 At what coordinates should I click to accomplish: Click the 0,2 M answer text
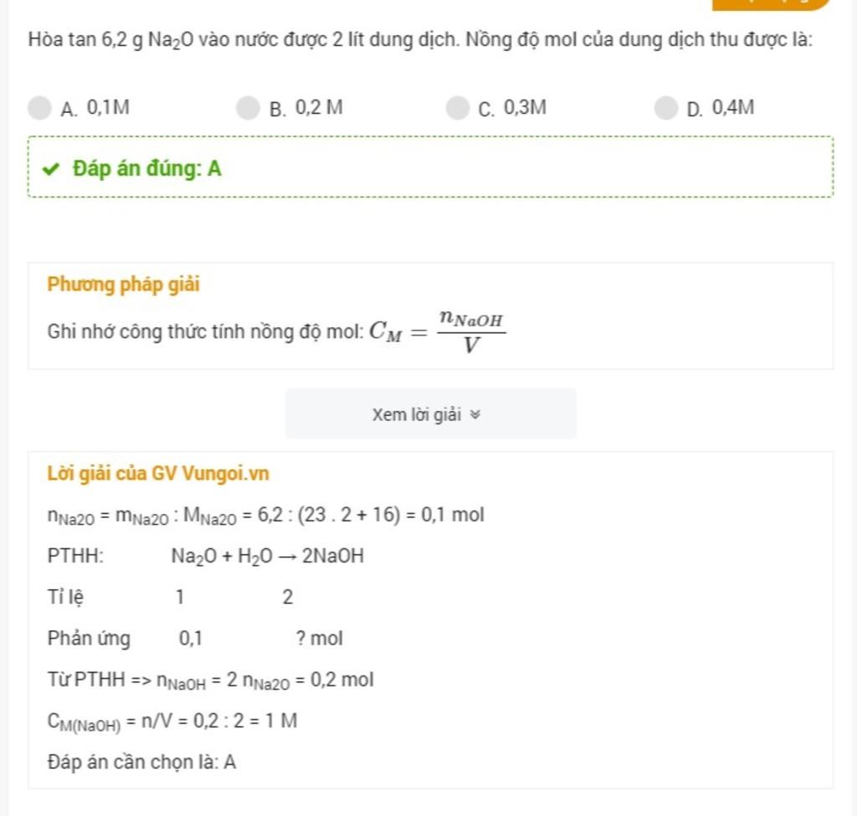pyautogui.click(x=319, y=108)
